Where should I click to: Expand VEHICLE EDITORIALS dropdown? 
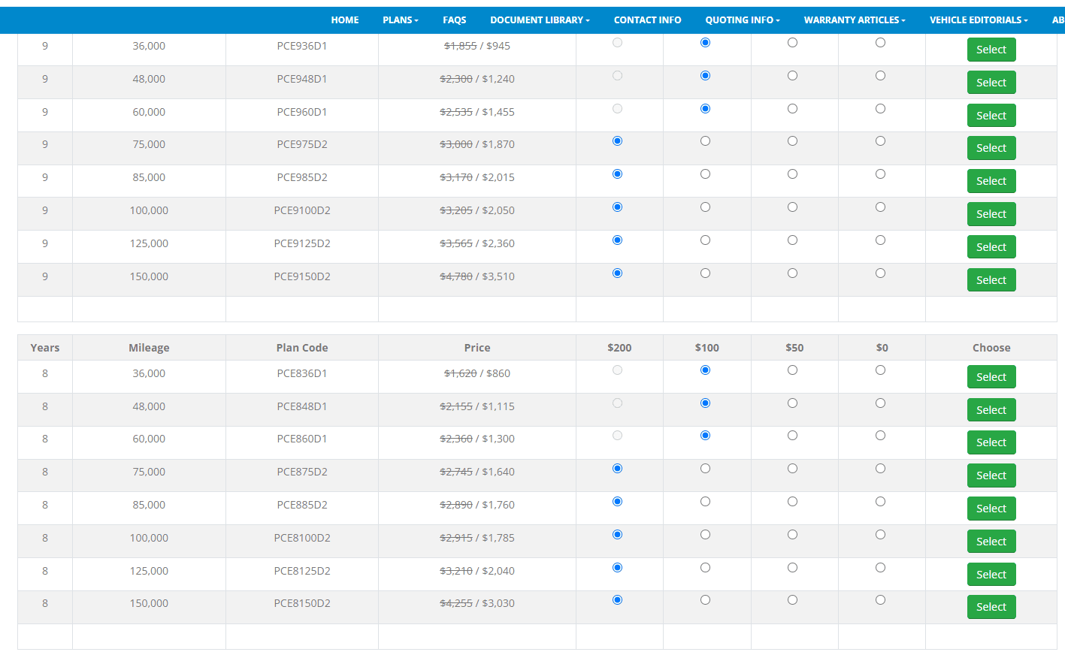(979, 20)
